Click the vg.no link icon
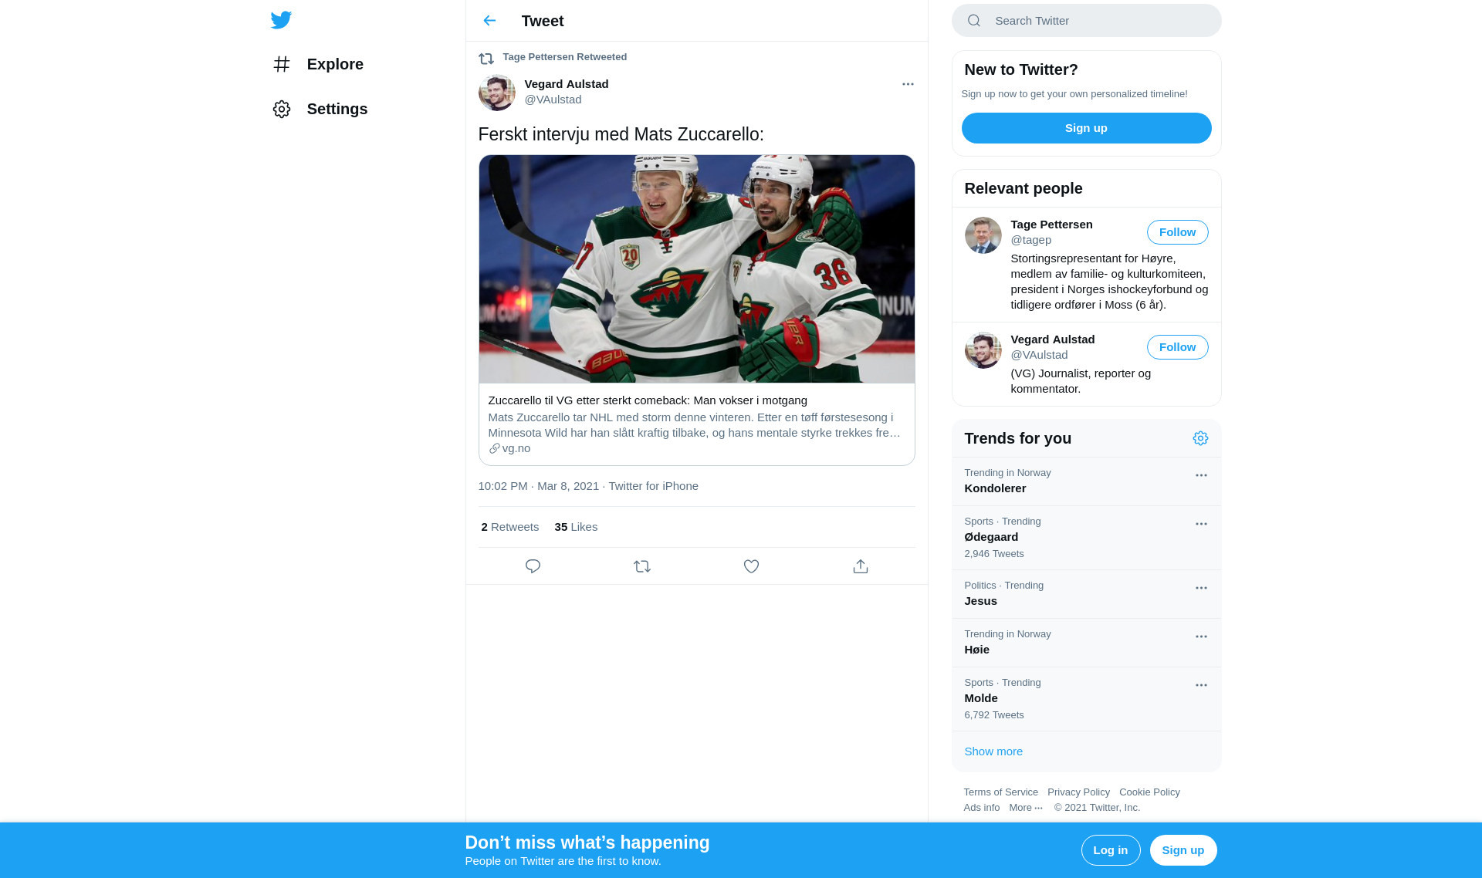Image resolution: width=1482 pixels, height=878 pixels. 494,448
